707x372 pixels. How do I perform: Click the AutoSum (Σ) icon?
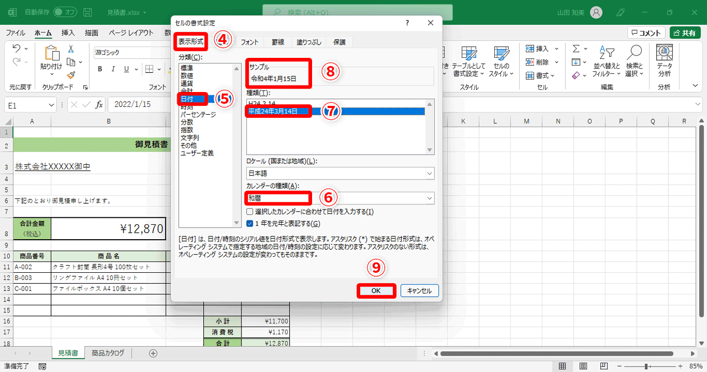pos(576,48)
